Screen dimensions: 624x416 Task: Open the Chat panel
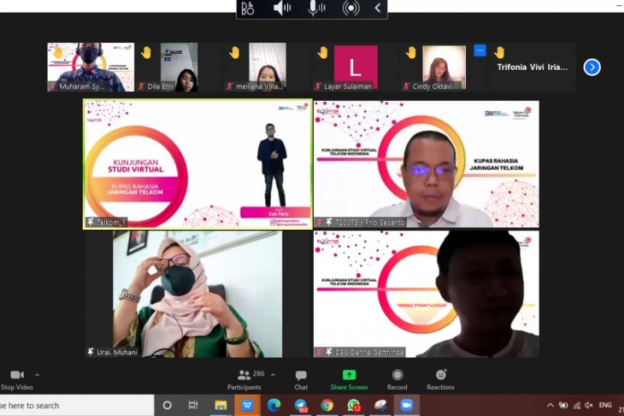[301, 380]
